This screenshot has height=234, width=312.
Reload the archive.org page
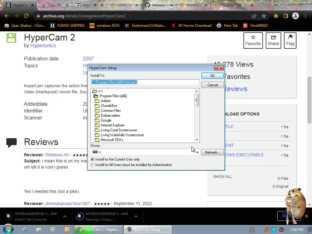coord(26,16)
